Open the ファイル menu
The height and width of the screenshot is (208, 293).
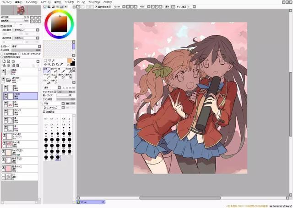point(6,2)
